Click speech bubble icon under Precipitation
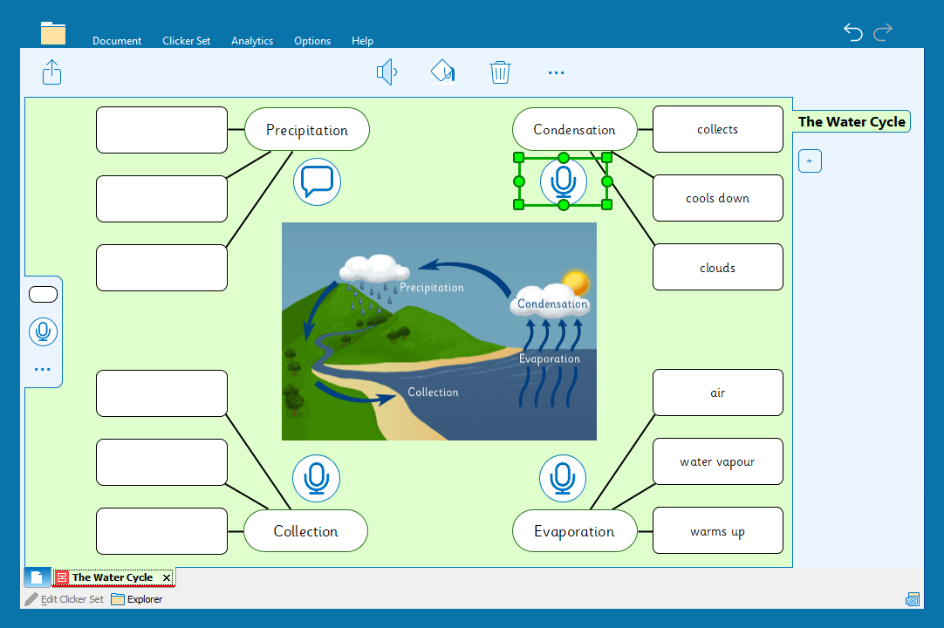 (x=317, y=182)
